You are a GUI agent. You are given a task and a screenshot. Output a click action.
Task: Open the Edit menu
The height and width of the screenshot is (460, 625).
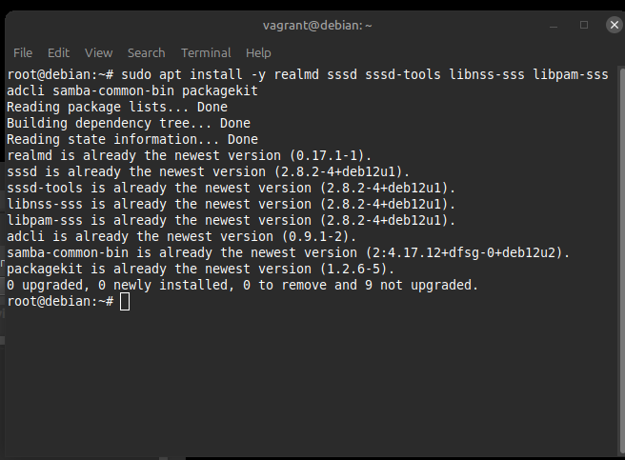point(59,53)
